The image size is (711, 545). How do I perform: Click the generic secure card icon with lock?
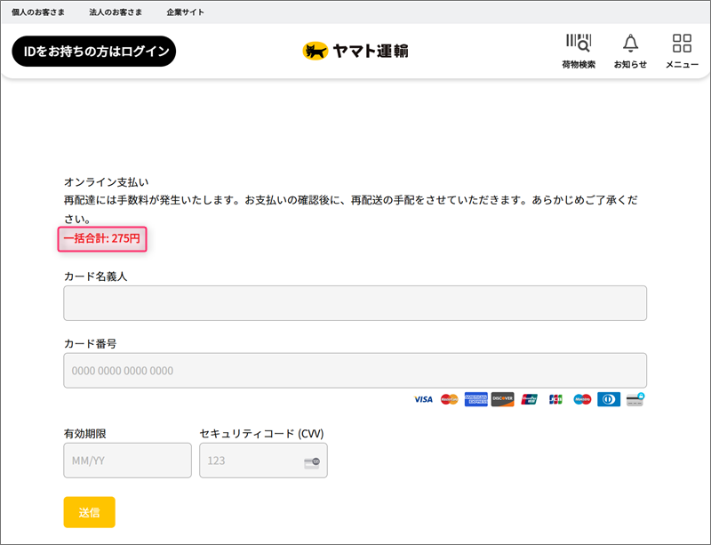(635, 399)
